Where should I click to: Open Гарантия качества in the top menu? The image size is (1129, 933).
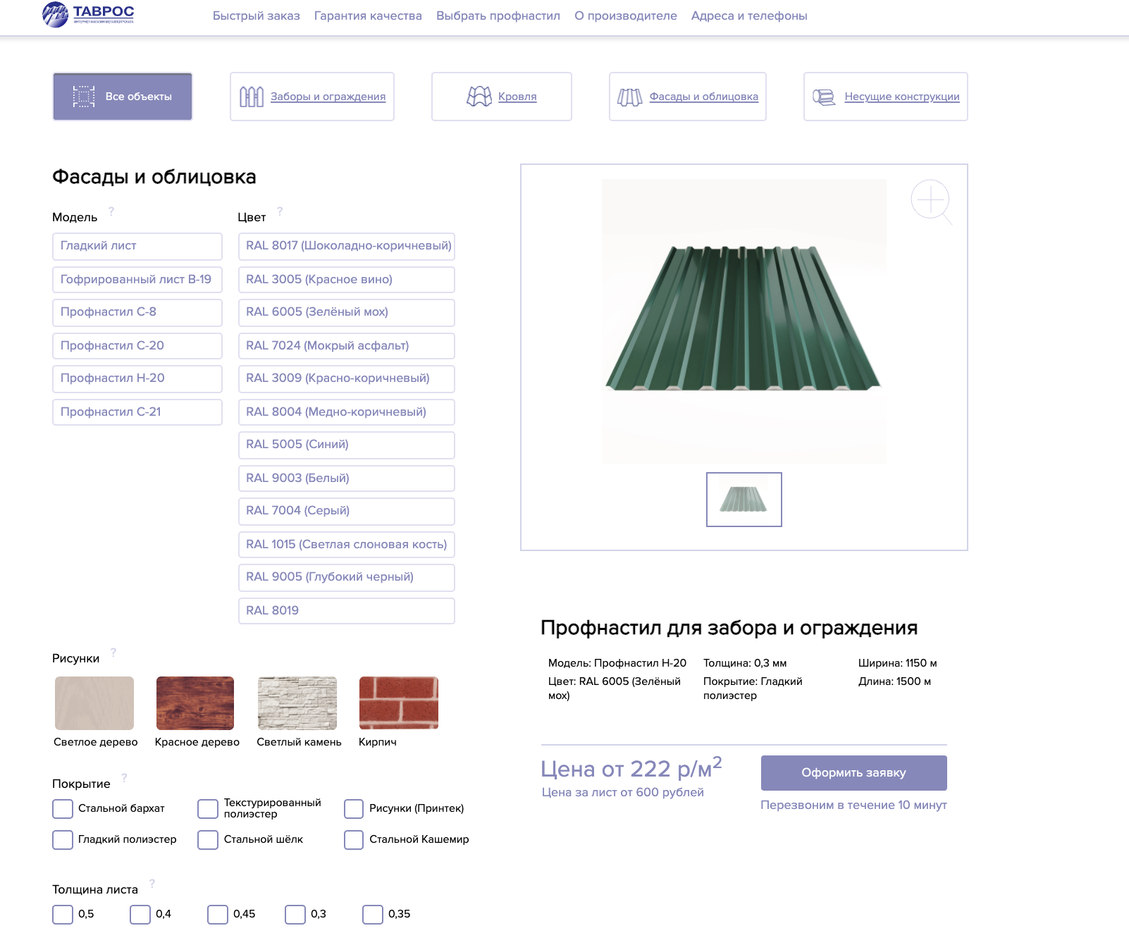point(368,16)
